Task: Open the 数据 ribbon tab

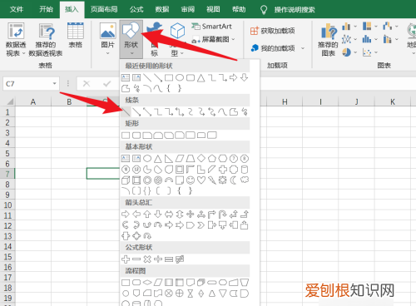Action: click(162, 9)
